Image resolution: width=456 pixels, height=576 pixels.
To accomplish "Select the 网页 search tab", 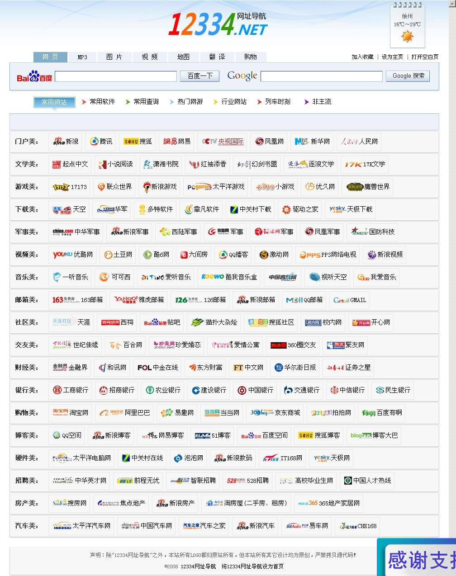I will coord(50,57).
